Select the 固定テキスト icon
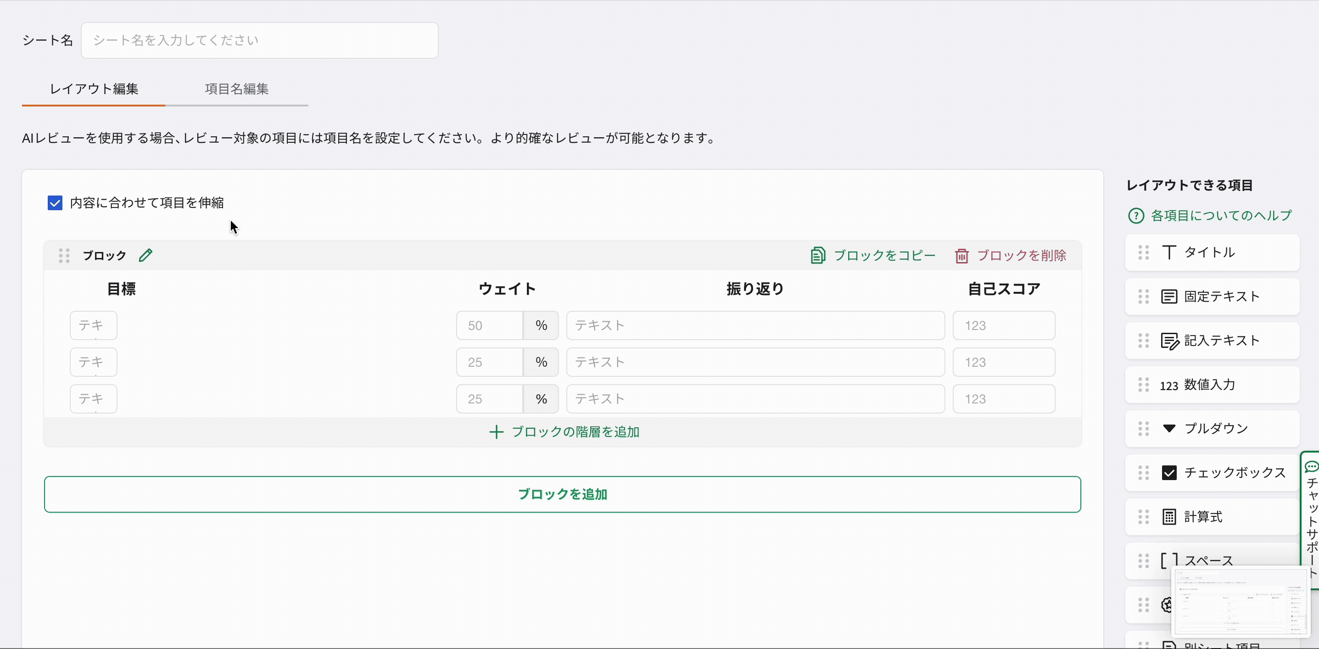 pos(1169,297)
